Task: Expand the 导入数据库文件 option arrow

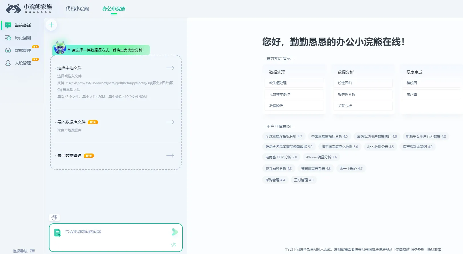Action: [170, 122]
